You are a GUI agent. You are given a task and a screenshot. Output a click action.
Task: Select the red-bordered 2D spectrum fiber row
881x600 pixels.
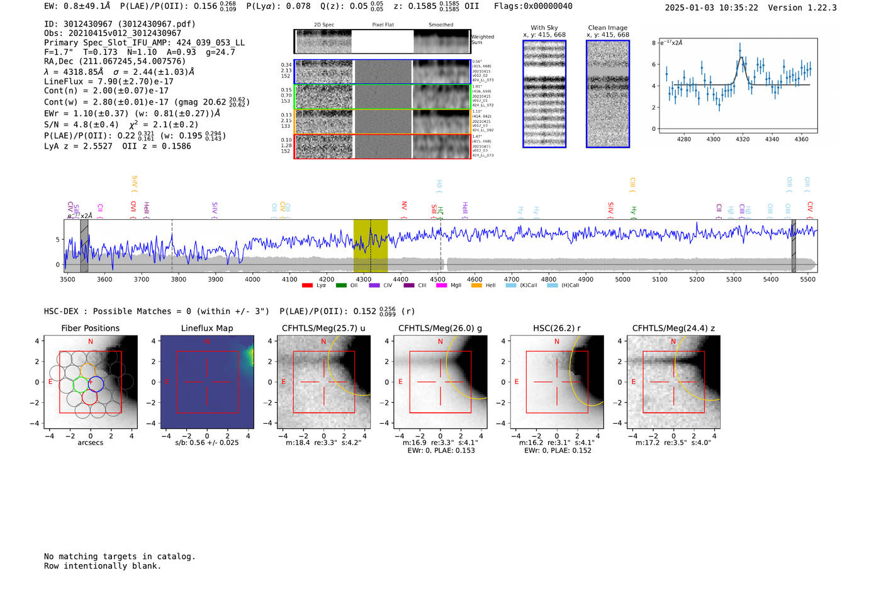pos(382,147)
